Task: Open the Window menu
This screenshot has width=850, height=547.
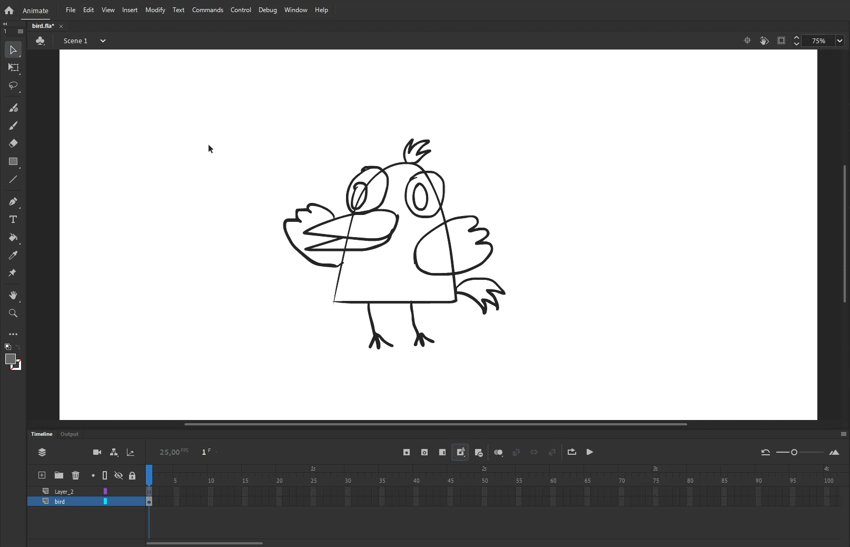Action: (x=296, y=10)
